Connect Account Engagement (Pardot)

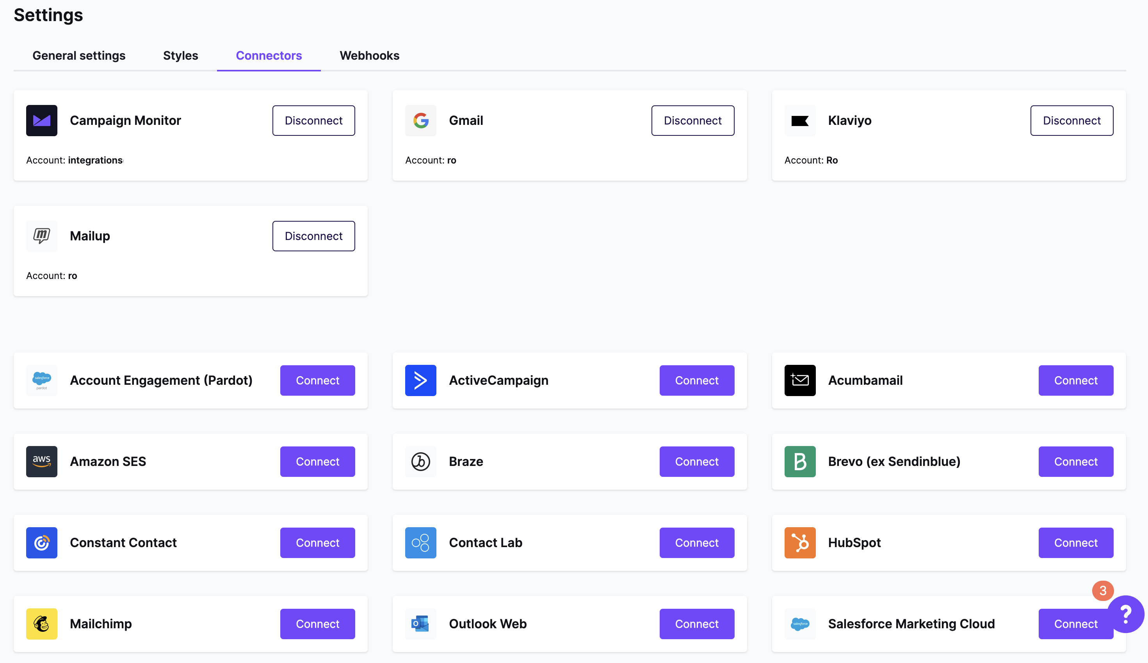click(x=317, y=380)
